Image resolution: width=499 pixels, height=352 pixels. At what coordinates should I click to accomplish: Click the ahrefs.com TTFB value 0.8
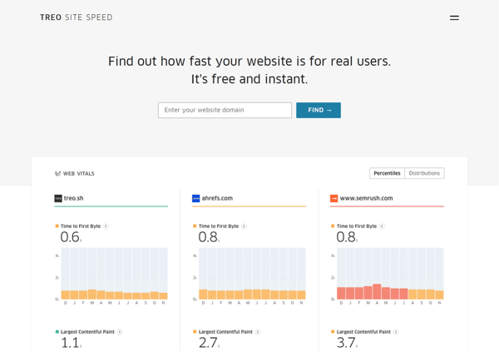[208, 237]
